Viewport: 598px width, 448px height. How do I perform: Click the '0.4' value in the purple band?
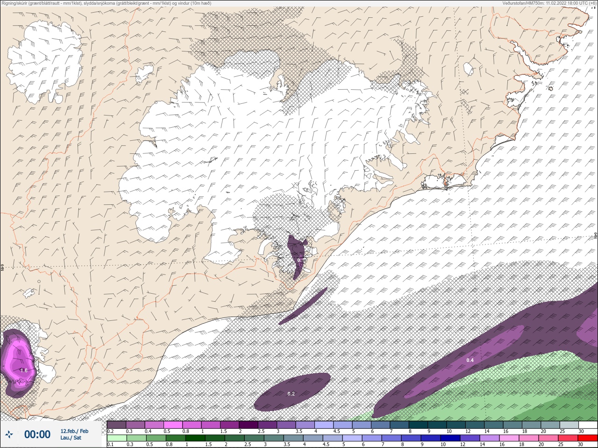[470, 360]
